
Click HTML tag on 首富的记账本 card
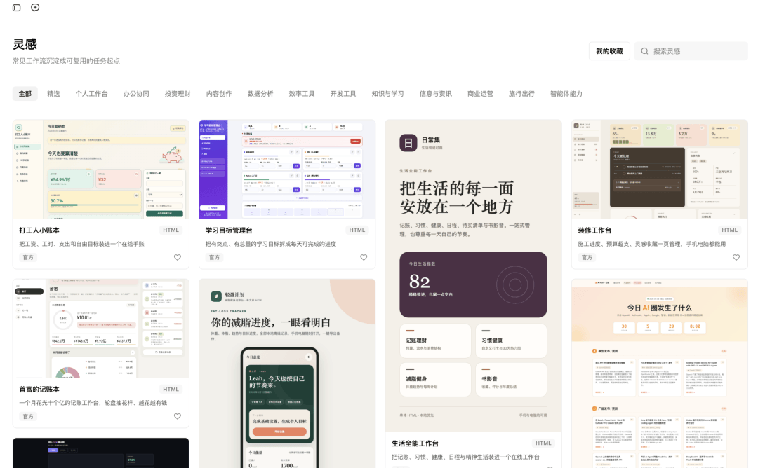(x=171, y=389)
